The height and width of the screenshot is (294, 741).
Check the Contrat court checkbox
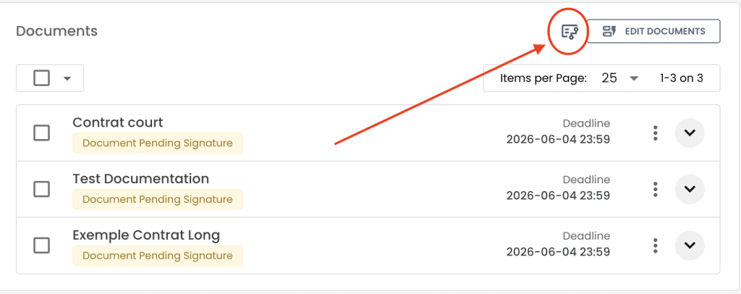coord(42,133)
